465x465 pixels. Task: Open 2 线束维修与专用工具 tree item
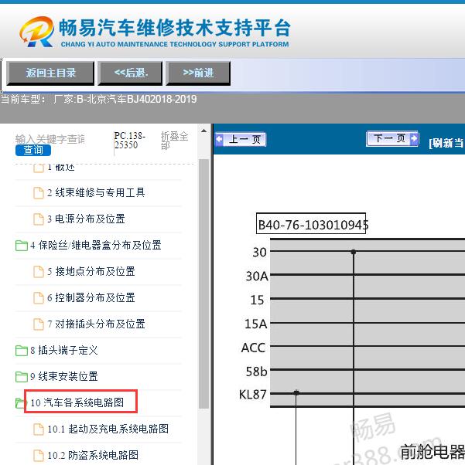(x=96, y=193)
